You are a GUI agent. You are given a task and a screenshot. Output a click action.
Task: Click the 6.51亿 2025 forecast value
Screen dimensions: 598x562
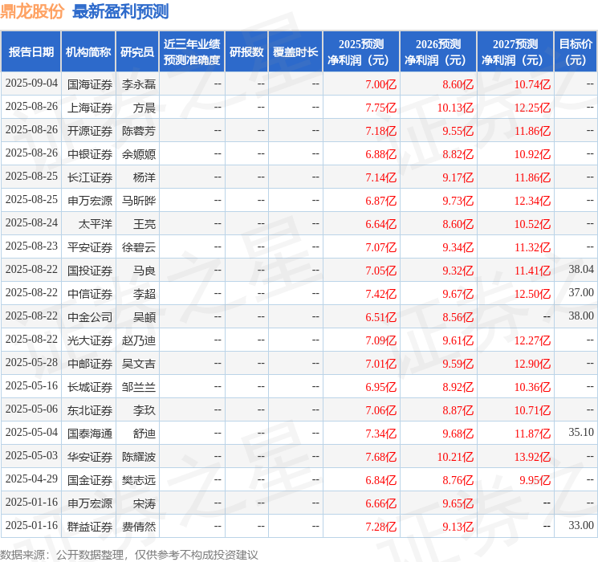click(381, 317)
